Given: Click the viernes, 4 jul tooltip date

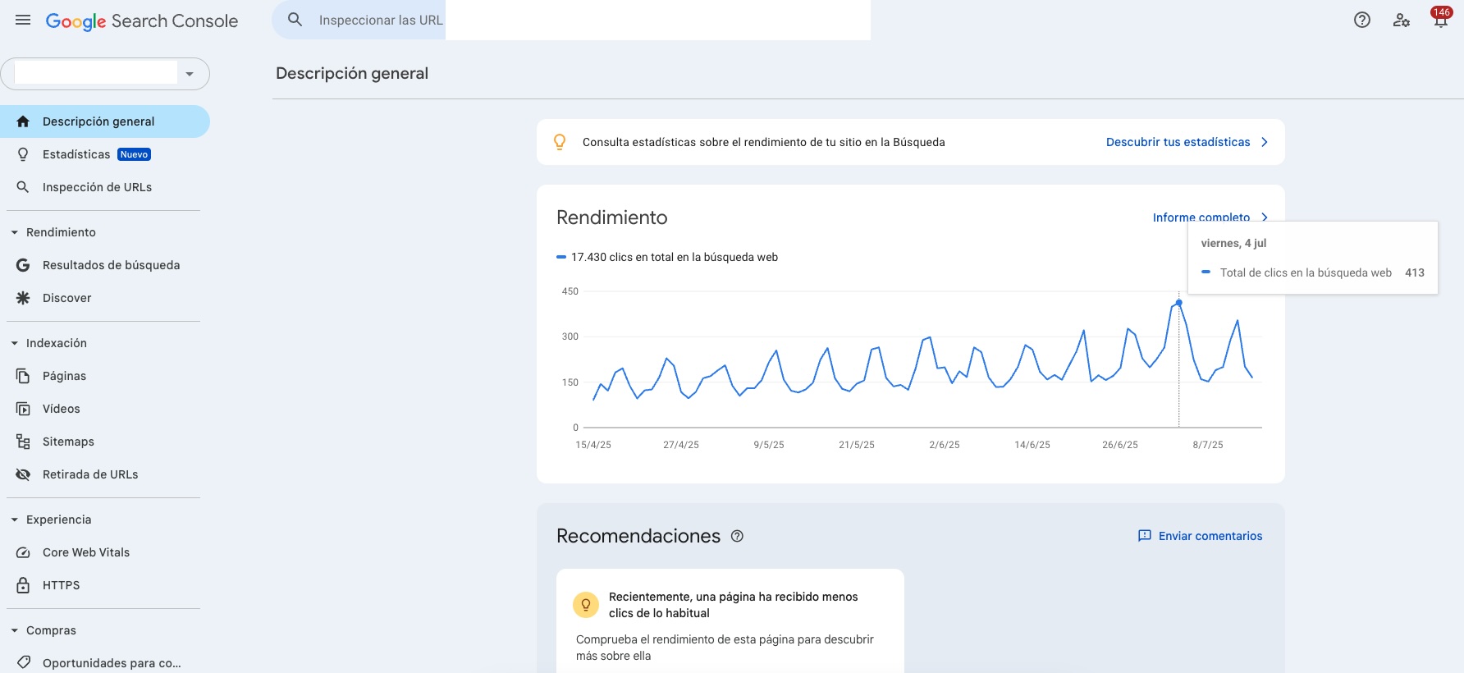Looking at the screenshot, I should (1233, 243).
